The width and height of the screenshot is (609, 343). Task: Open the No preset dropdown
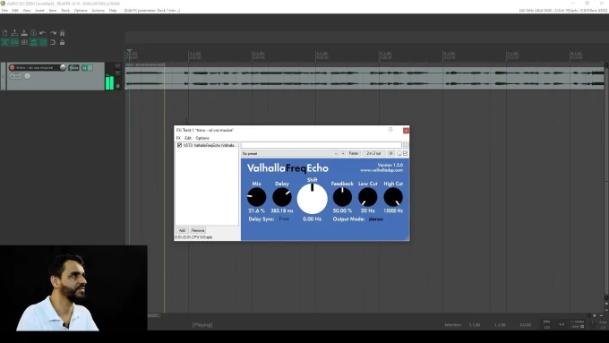pyautogui.click(x=290, y=153)
